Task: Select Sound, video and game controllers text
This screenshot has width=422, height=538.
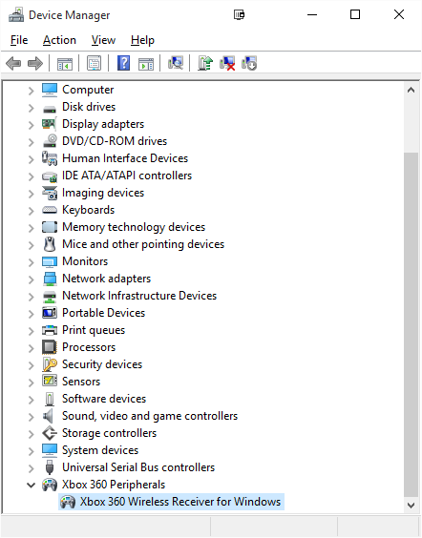Action: click(150, 416)
